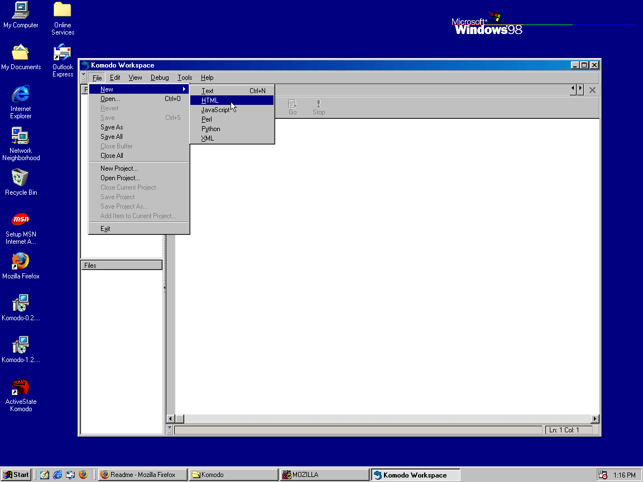
Task: Select Exit in the File menu
Action: click(139, 229)
